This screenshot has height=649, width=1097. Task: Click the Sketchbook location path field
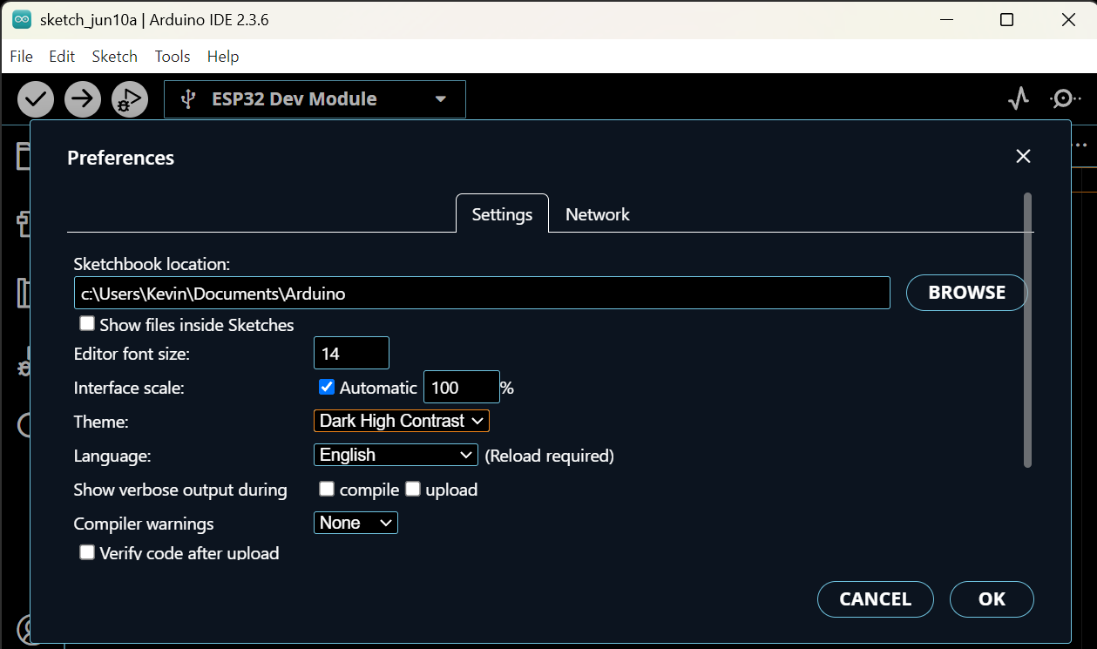482,293
